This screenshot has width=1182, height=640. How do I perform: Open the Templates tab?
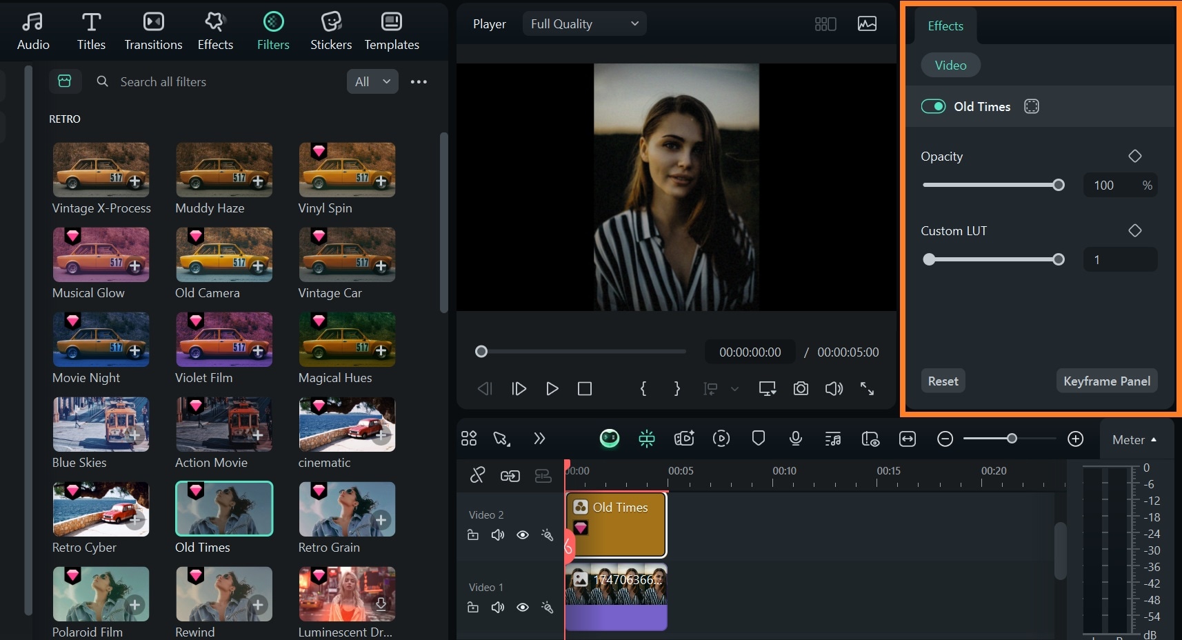(x=392, y=32)
